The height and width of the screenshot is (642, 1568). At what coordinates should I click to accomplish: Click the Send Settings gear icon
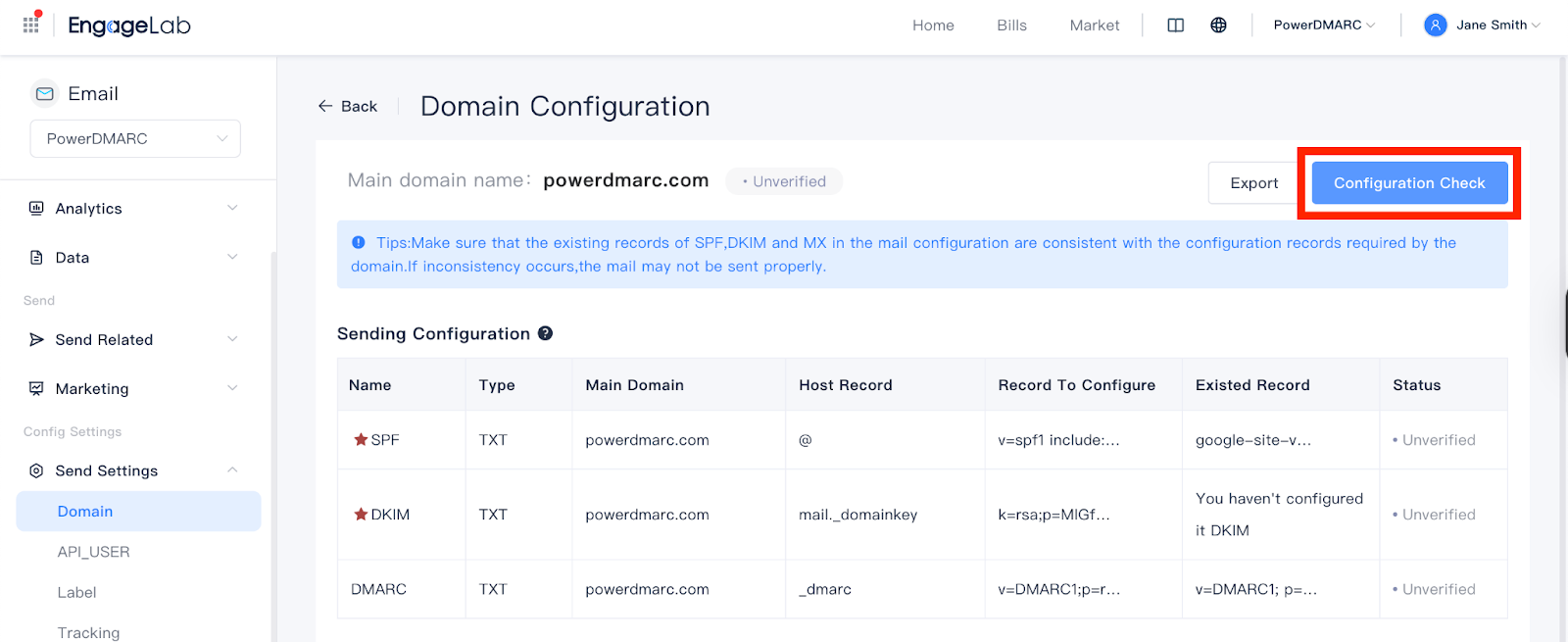coord(36,470)
